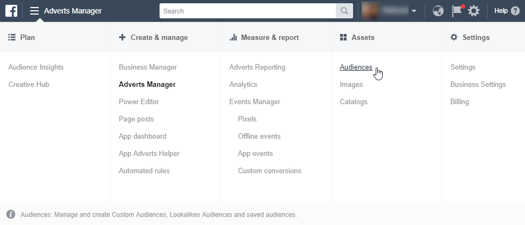Open Custom conversions entry

tap(270, 171)
